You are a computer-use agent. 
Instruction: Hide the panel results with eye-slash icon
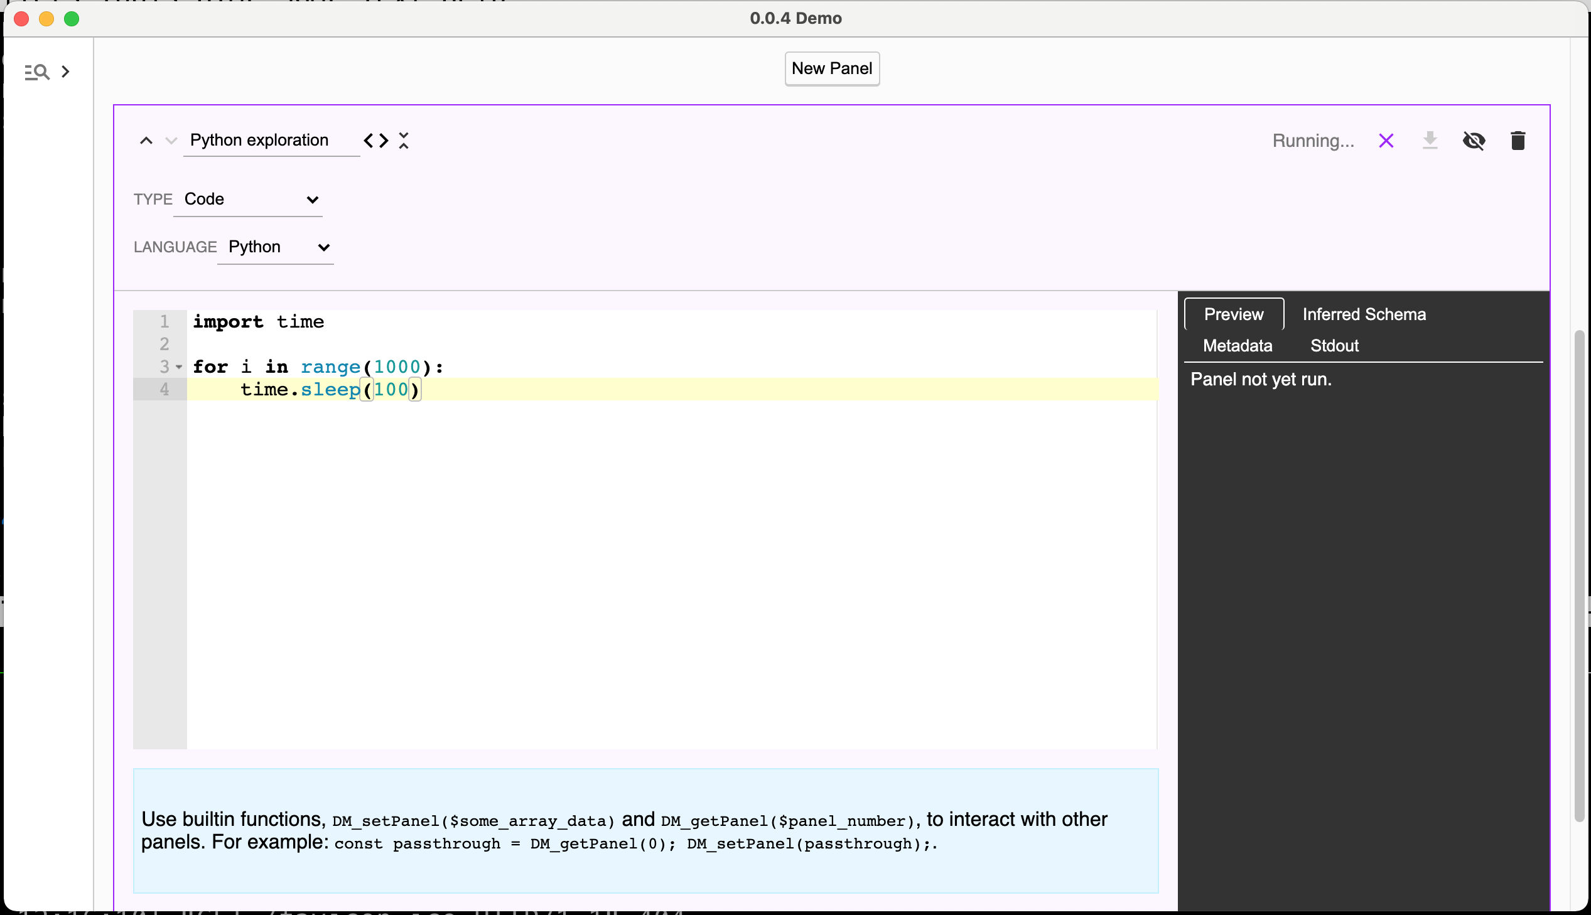[x=1474, y=140]
